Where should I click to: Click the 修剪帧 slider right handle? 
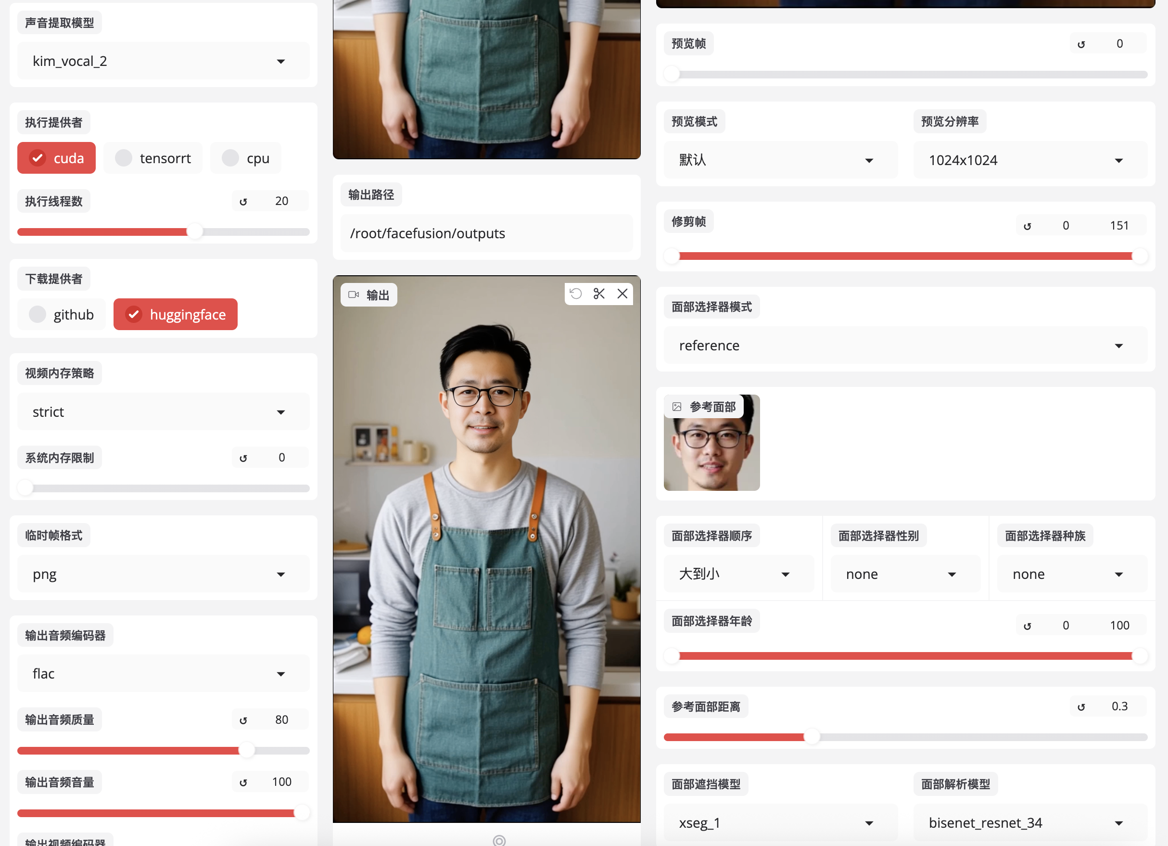[1140, 256]
